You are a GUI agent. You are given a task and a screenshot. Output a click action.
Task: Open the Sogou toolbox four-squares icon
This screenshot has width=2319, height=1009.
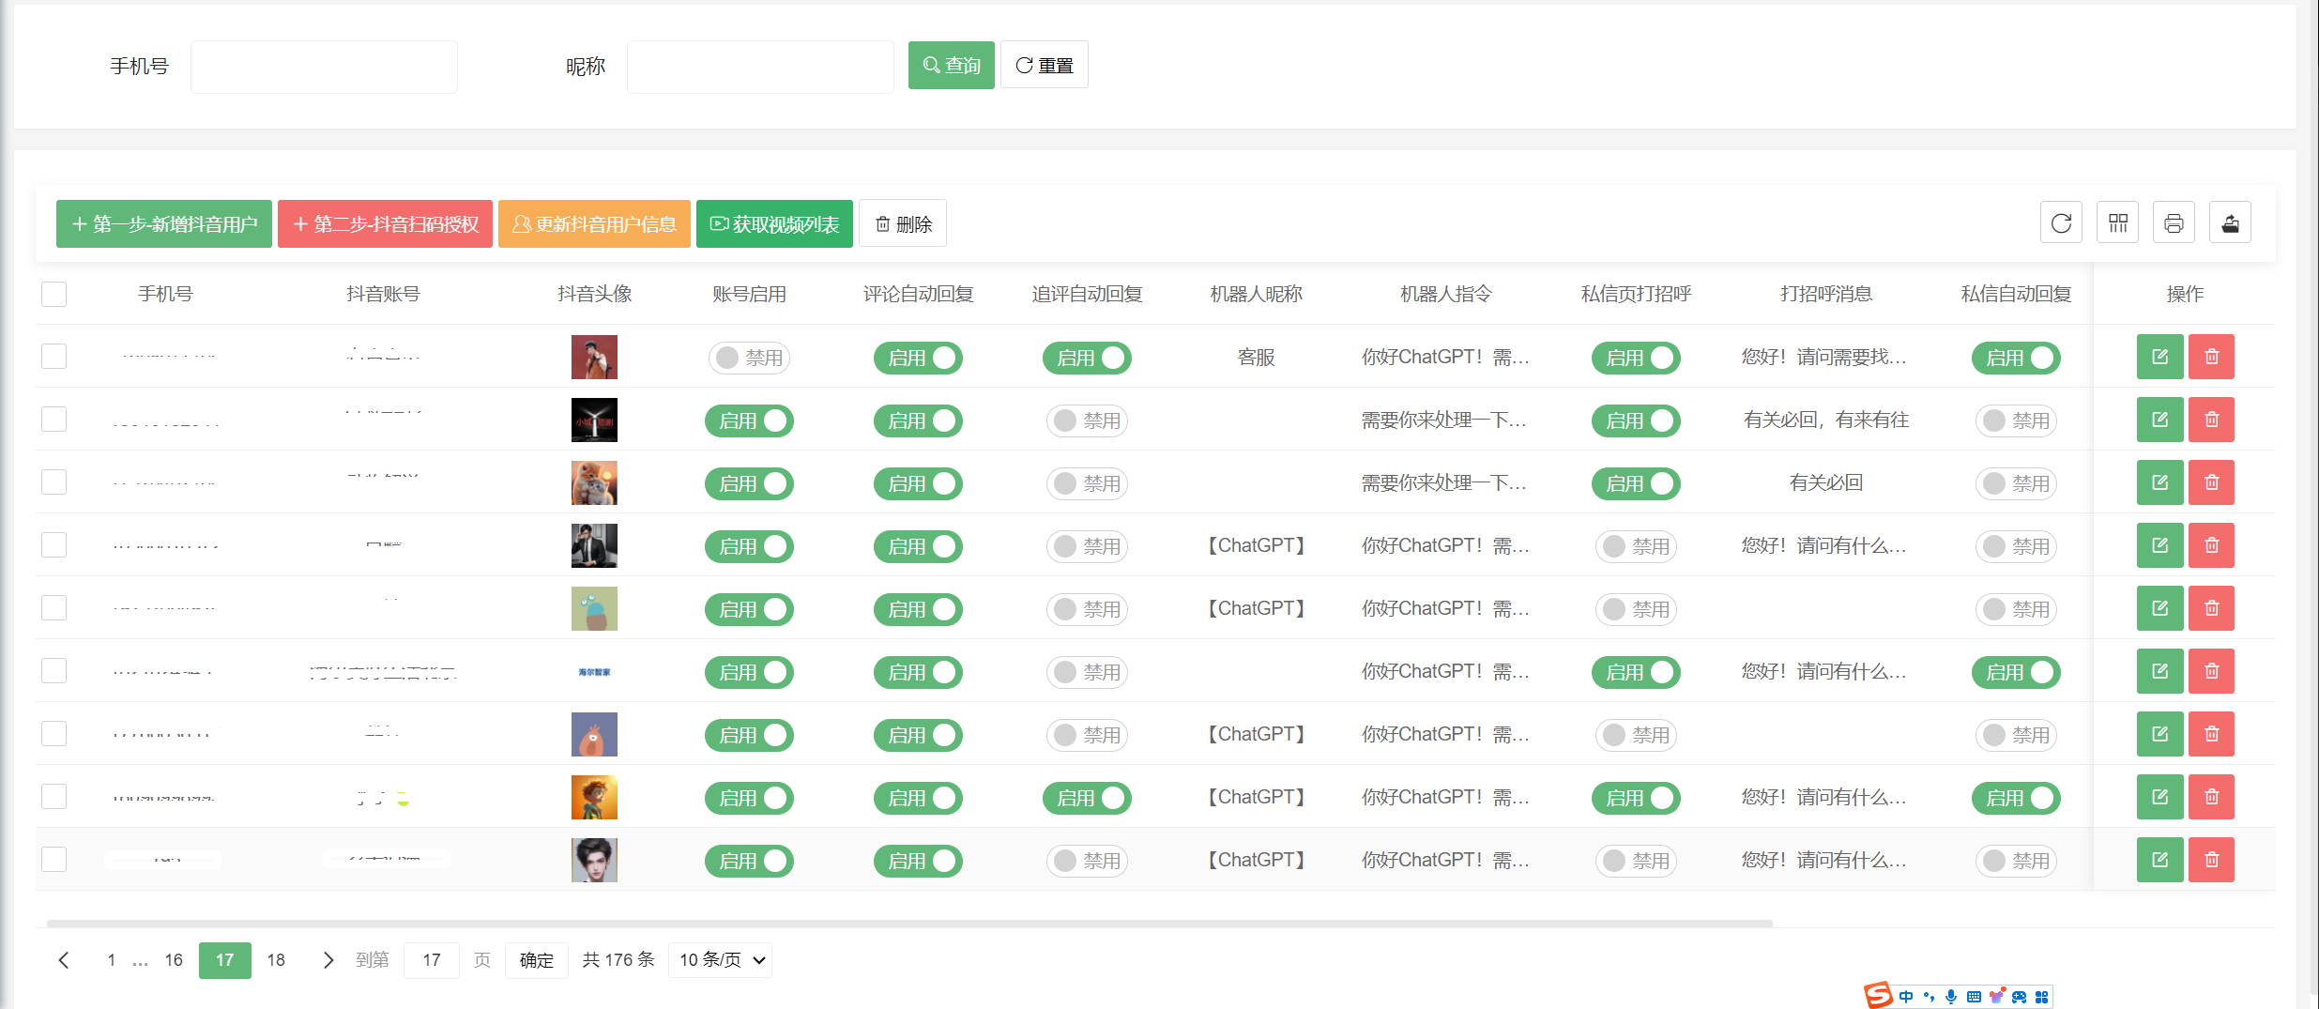(2042, 997)
